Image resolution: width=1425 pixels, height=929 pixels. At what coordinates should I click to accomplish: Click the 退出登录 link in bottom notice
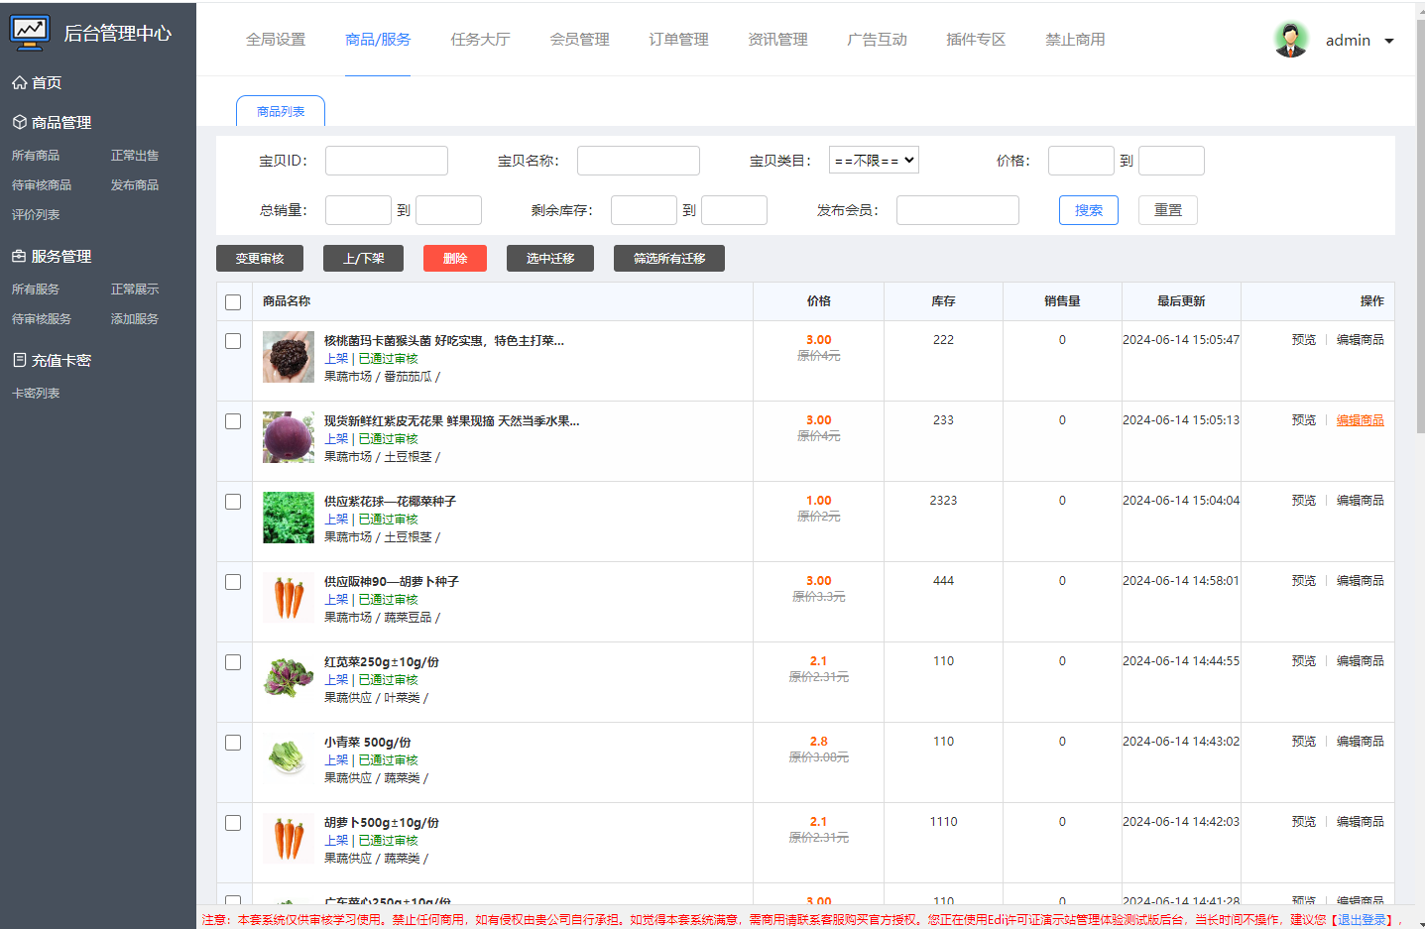pyautogui.click(x=1364, y=920)
